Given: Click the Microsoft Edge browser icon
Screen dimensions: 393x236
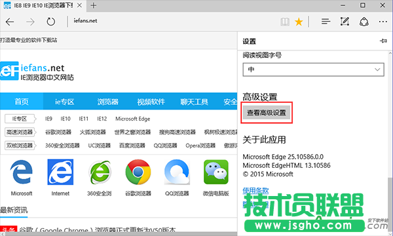Looking at the screenshot, I should [x=22, y=172].
